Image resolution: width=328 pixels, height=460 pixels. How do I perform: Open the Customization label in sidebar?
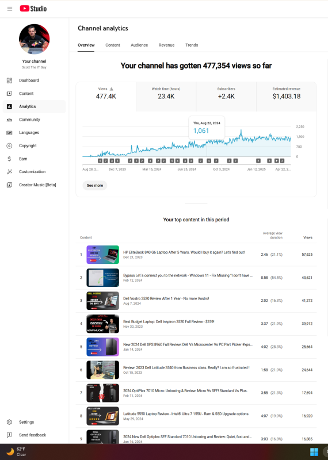(x=32, y=171)
